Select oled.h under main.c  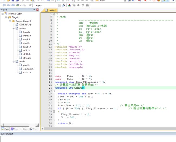(x=26, y=43)
